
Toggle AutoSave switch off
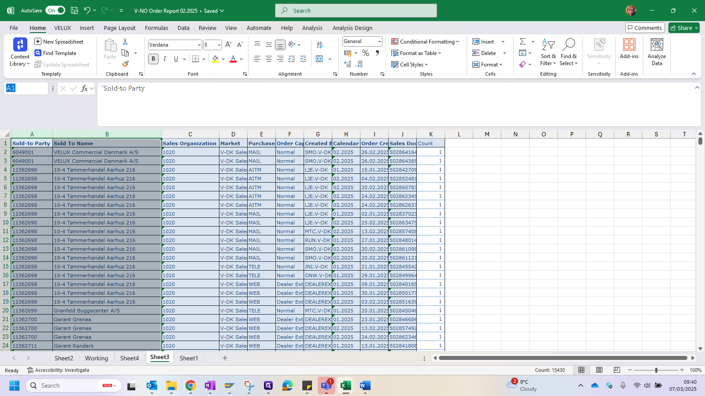tap(56, 11)
